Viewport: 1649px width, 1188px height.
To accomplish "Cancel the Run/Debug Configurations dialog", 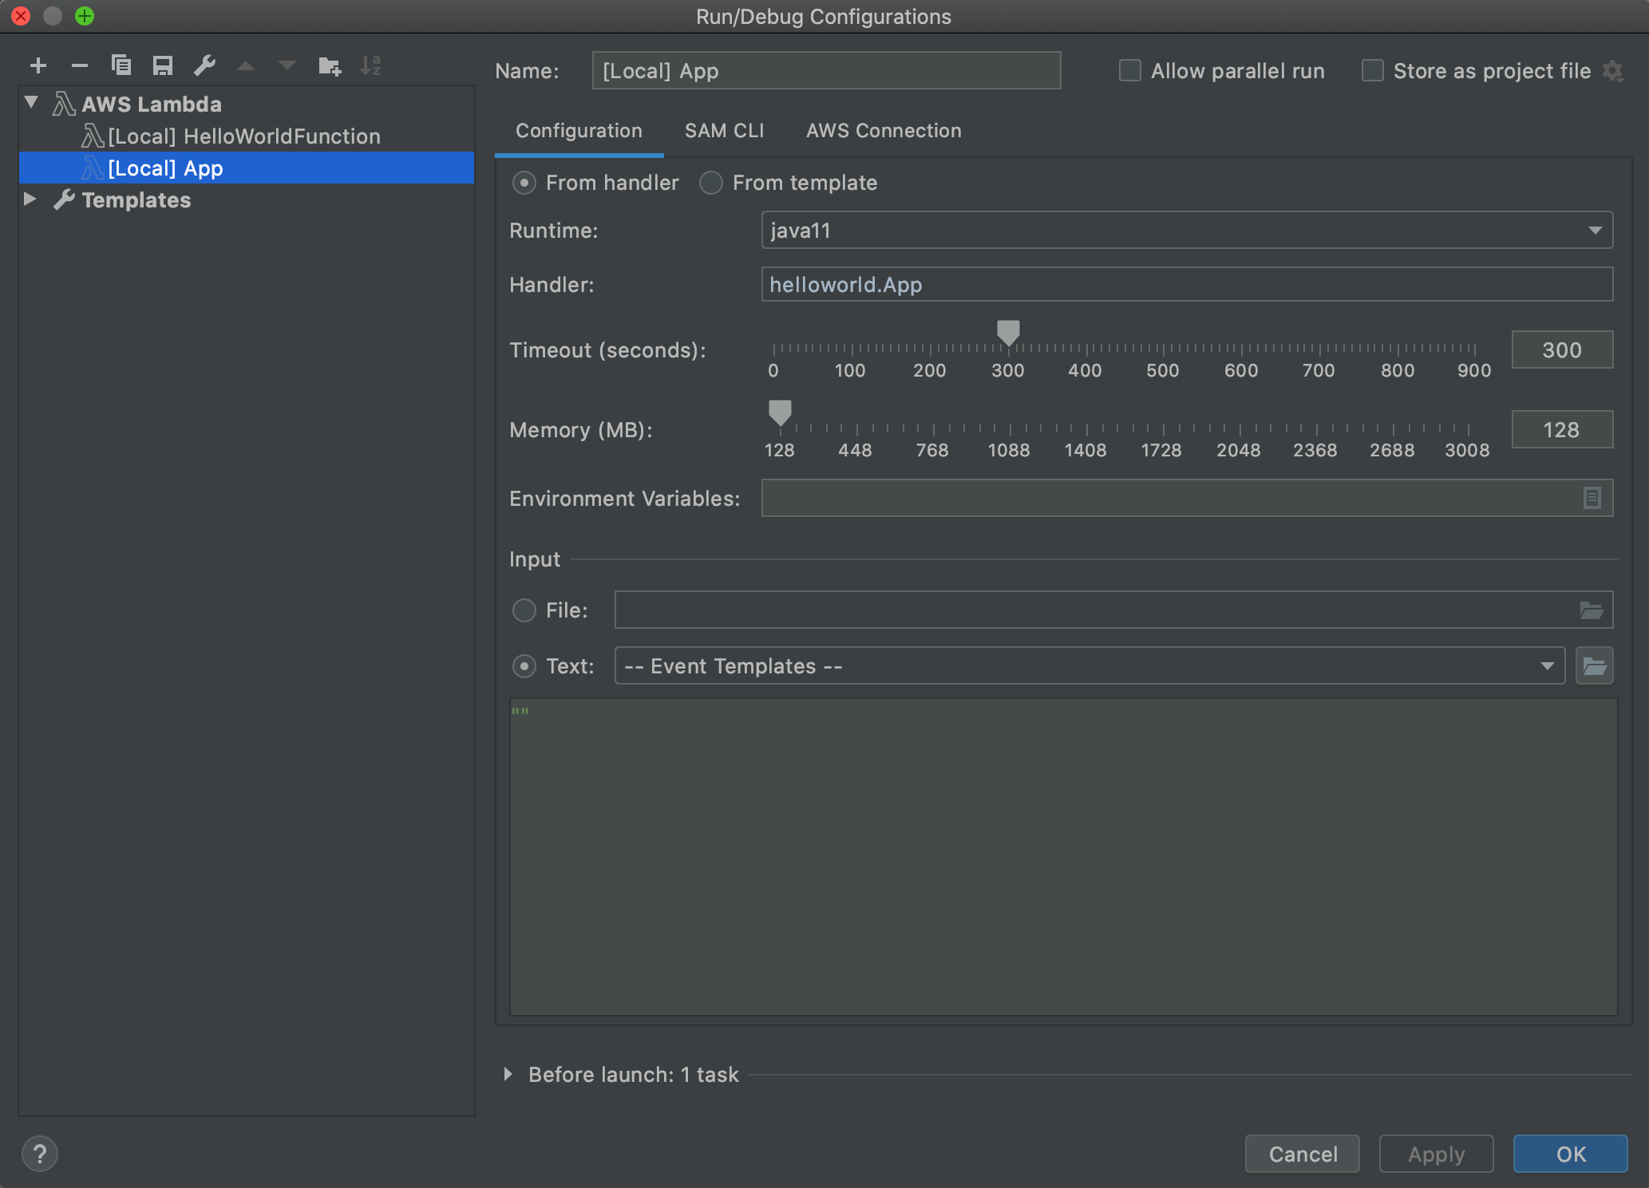I will coord(1302,1154).
